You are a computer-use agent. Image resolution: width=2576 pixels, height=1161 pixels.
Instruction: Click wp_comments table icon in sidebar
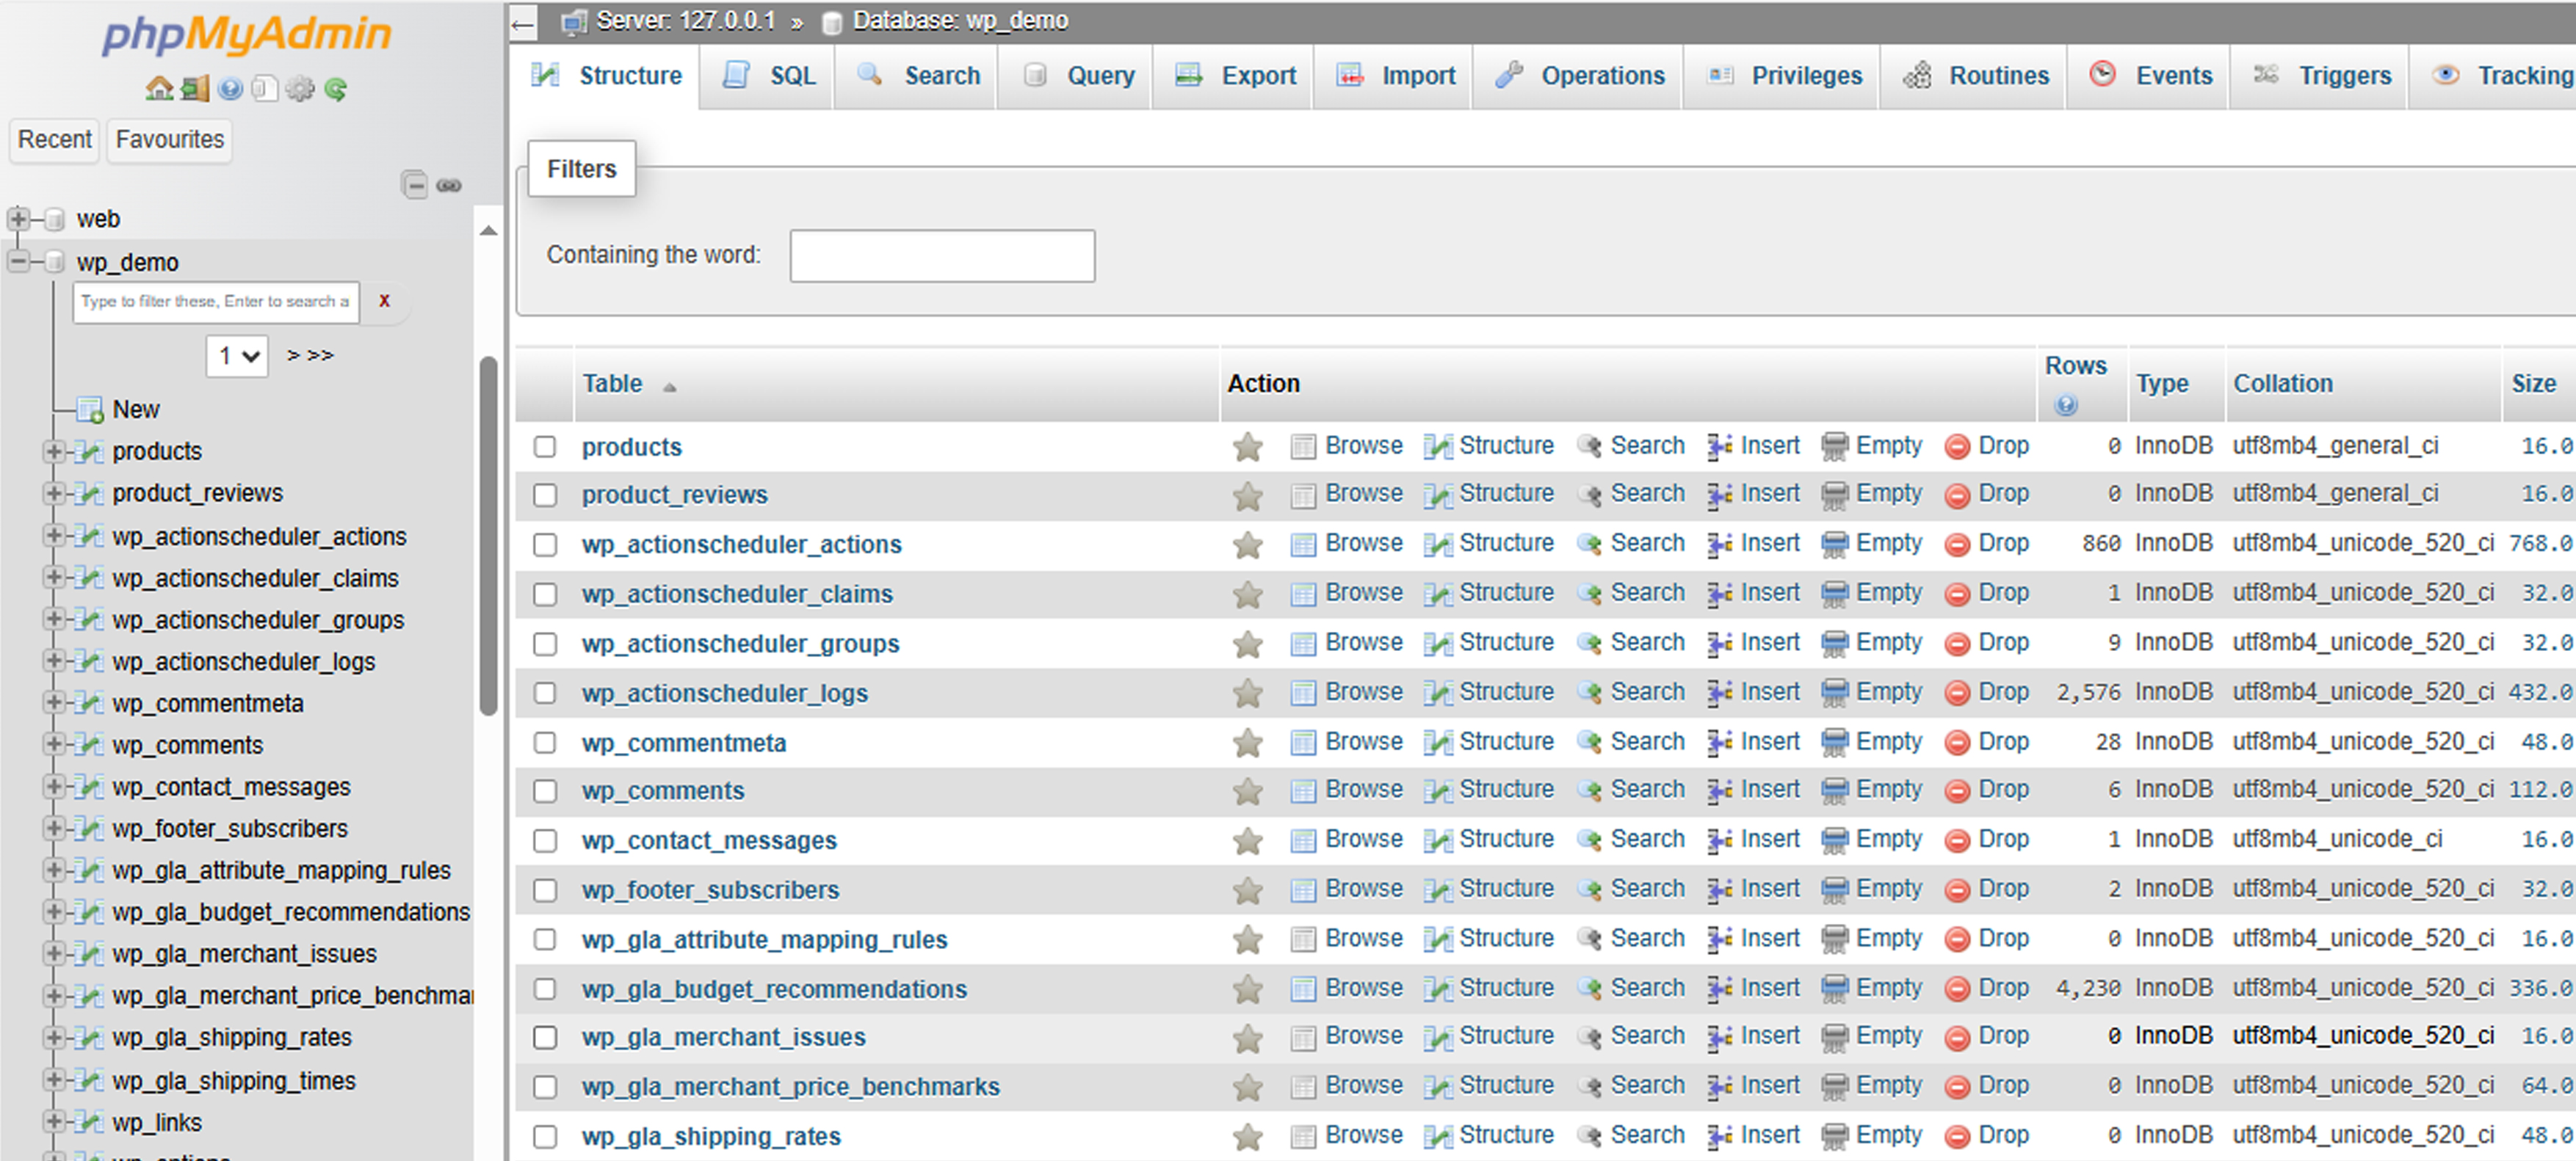(x=90, y=746)
